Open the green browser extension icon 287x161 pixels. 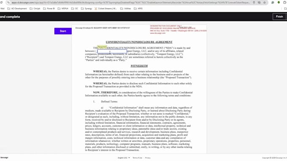pyautogui.click(x=279, y=3)
